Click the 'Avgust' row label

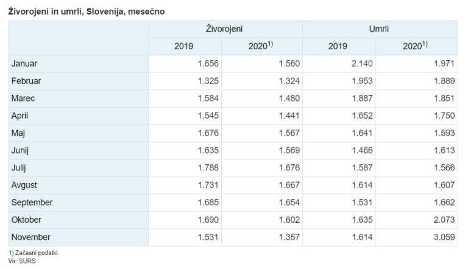(25, 185)
